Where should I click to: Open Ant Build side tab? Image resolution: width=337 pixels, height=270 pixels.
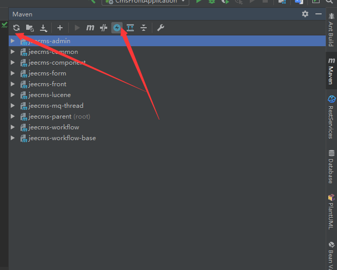(x=331, y=30)
